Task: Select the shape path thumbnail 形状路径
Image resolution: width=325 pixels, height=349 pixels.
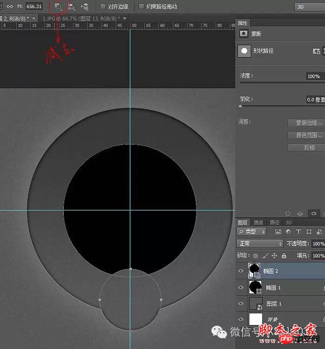Action: click(x=244, y=51)
